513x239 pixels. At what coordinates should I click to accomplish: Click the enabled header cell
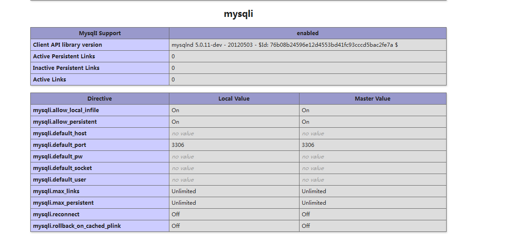(x=308, y=33)
